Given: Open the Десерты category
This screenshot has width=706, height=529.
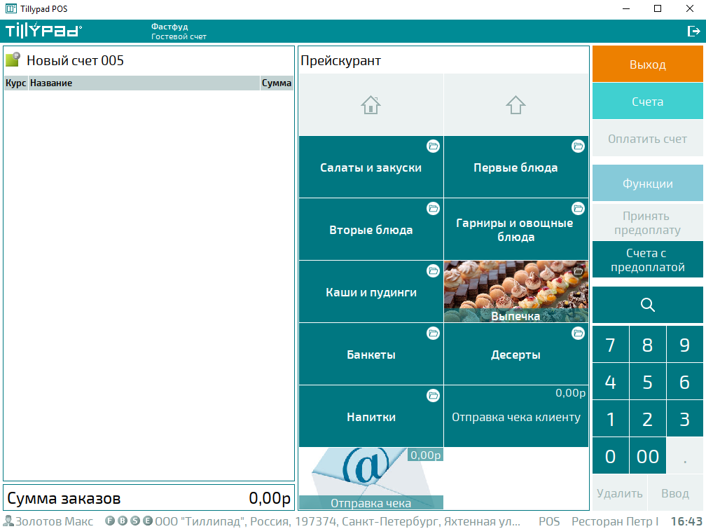Looking at the screenshot, I should [515, 355].
